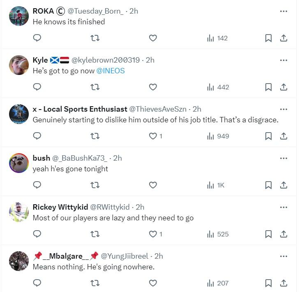Open Rickey Wittykid's display name

pos(60,207)
